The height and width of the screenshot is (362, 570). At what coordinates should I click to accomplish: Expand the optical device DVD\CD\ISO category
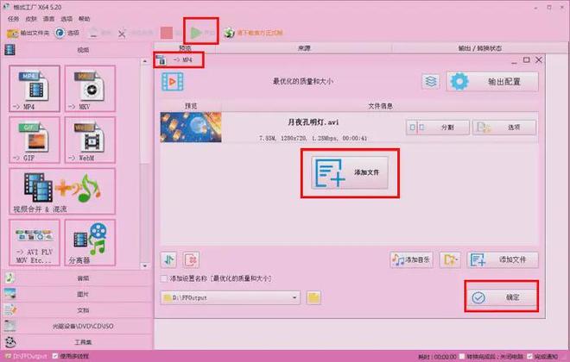[77, 326]
